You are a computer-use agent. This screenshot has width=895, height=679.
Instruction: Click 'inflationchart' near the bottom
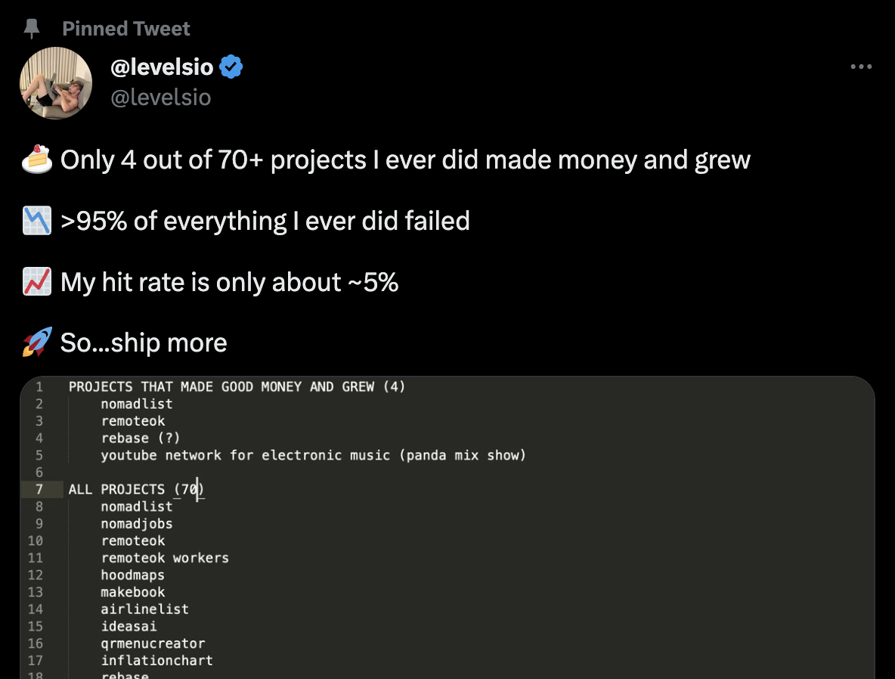click(x=157, y=660)
